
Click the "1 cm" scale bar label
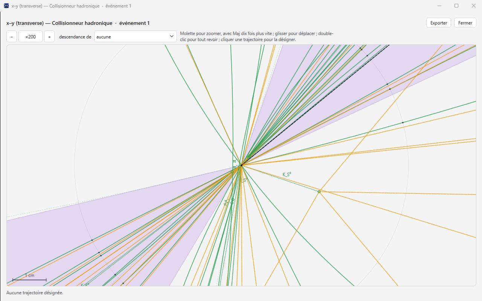click(29, 275)
